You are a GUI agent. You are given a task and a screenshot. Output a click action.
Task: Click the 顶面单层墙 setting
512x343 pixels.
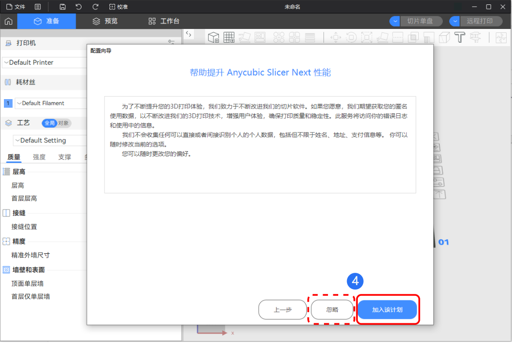point(27,284)
